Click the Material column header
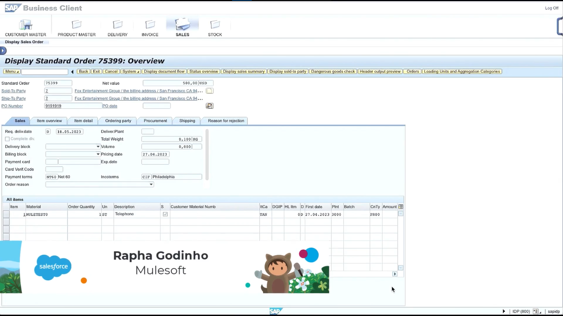Viewport: 563px width, 316px height. (47, 207)
